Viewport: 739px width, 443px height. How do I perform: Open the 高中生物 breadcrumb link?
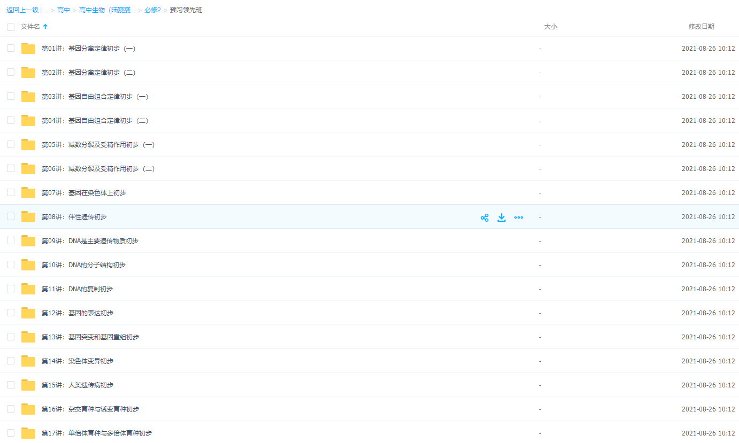[x=107, y=10]
